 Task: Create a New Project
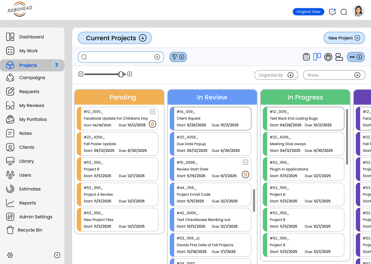(x=344, y=38)
